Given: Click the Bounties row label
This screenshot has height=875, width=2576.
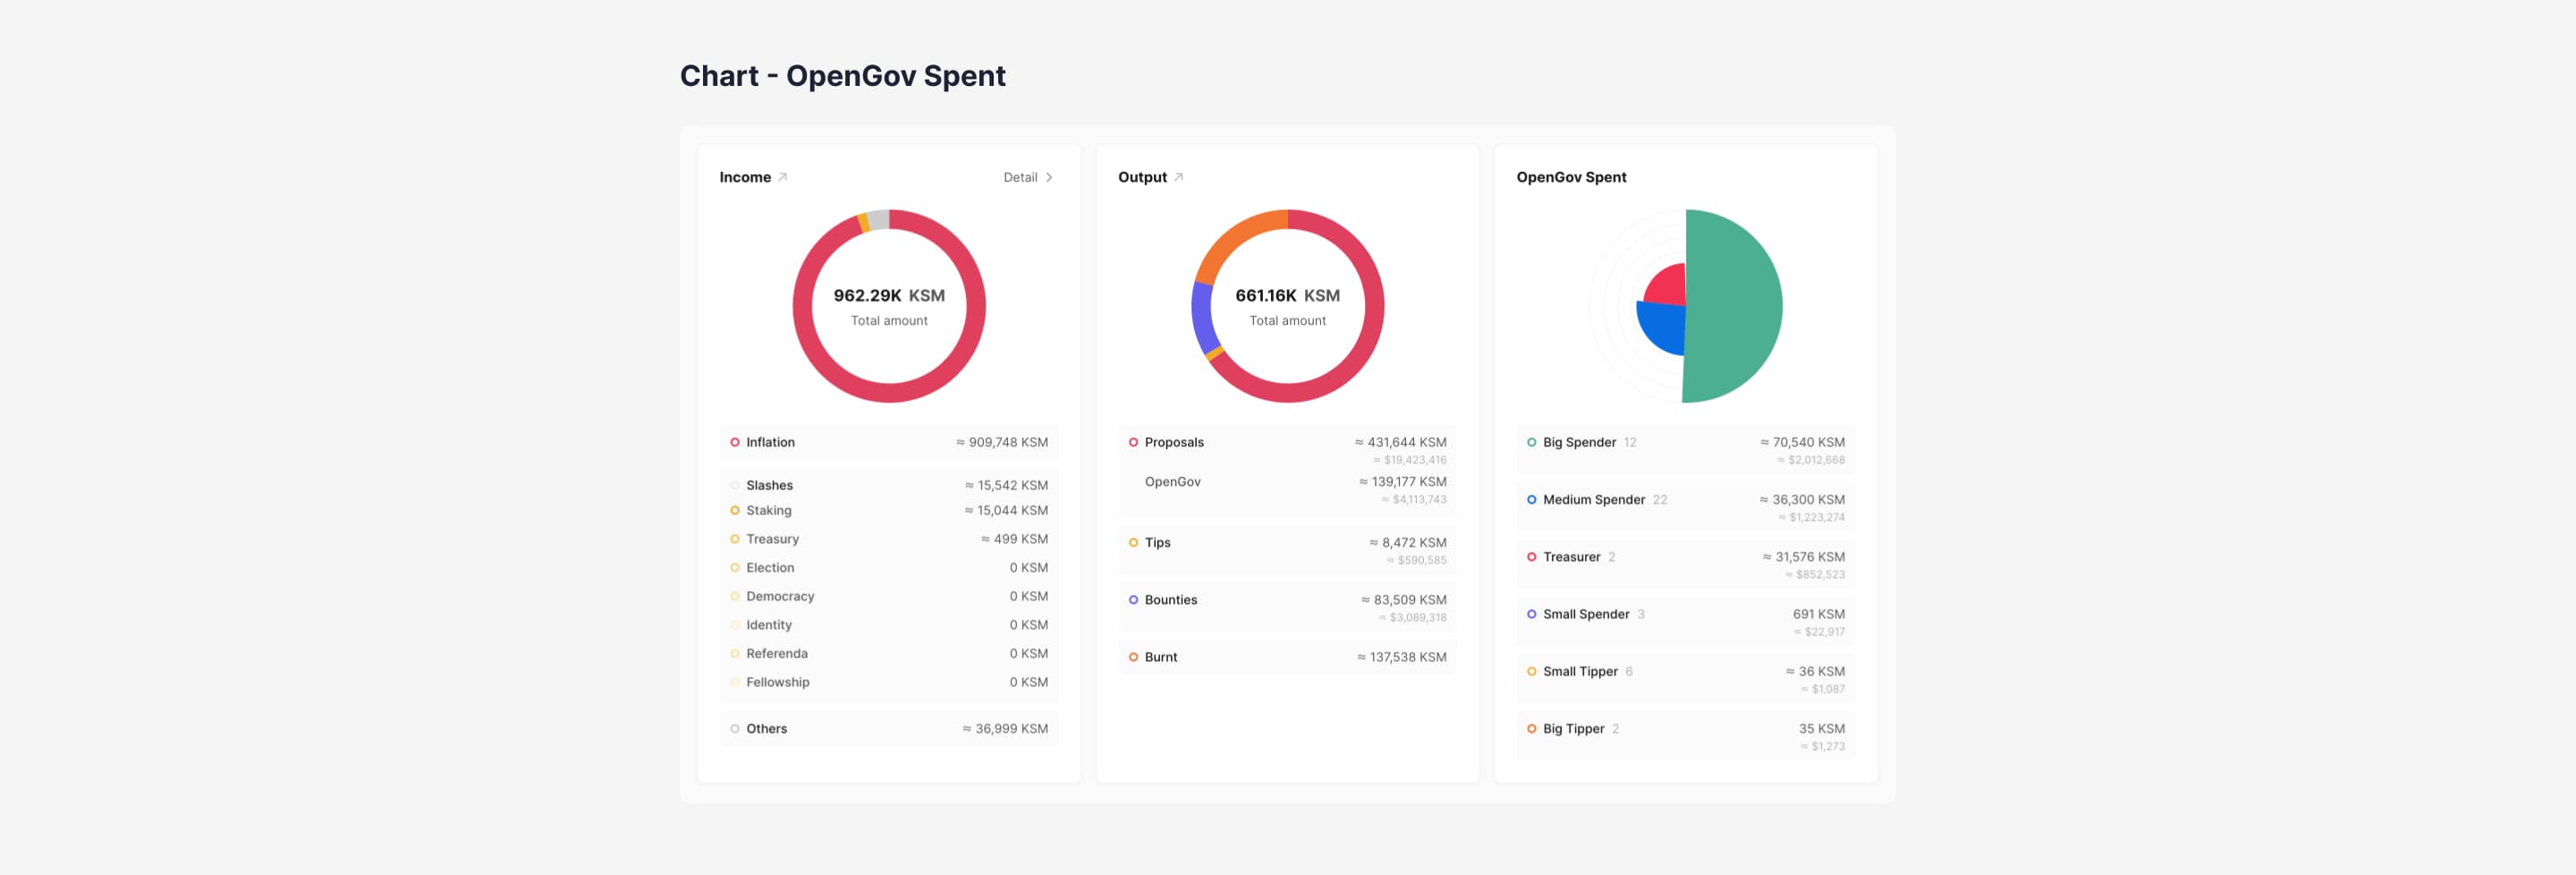Looking at the screenshot, I should click(1170, 600).
